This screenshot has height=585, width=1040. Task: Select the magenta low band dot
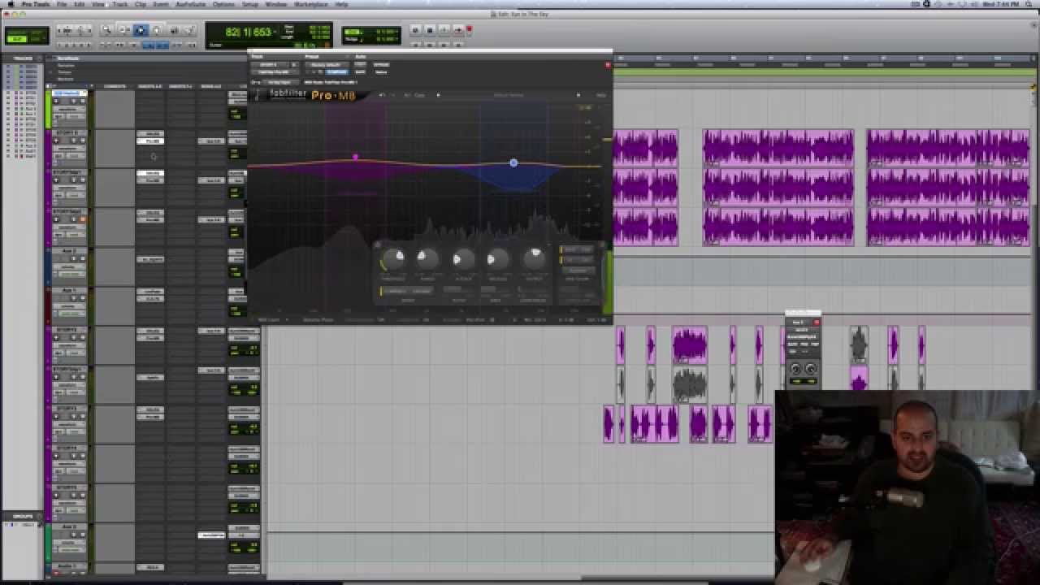pyautogui.click(x=355, y=157)
